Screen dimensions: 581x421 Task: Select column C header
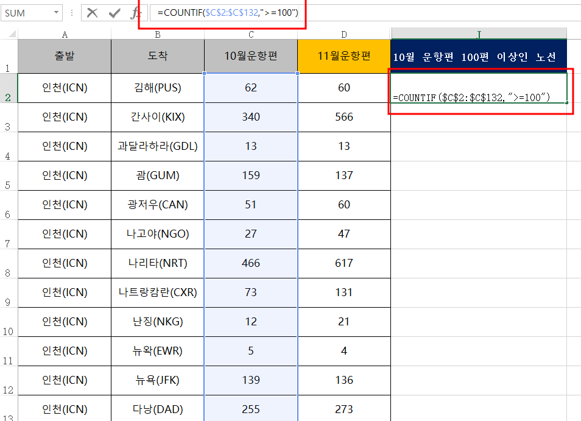tap(251, 35)
